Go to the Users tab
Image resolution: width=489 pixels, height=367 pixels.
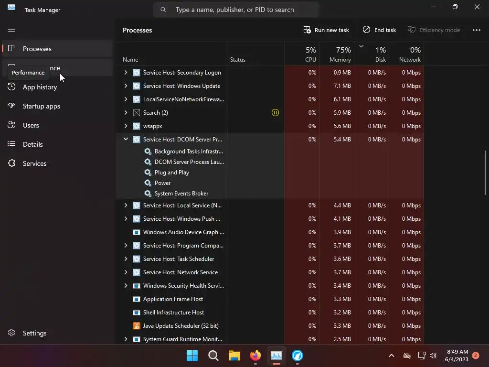(x=57, y=125)
